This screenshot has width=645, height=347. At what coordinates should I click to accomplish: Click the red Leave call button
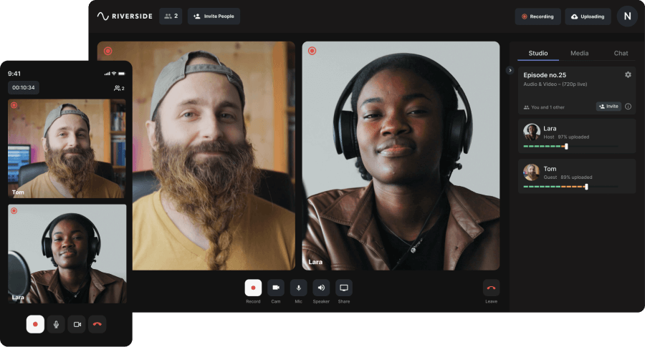(491, 288)
